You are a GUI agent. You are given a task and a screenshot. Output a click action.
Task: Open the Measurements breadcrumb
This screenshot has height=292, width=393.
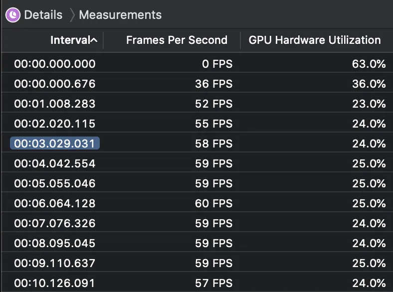(120, 14)
